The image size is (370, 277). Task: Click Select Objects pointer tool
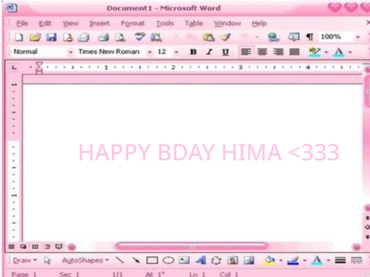(47, 260)
